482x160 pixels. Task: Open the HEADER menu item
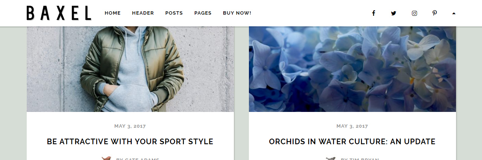pyautogui.click(x=143, y=13)
